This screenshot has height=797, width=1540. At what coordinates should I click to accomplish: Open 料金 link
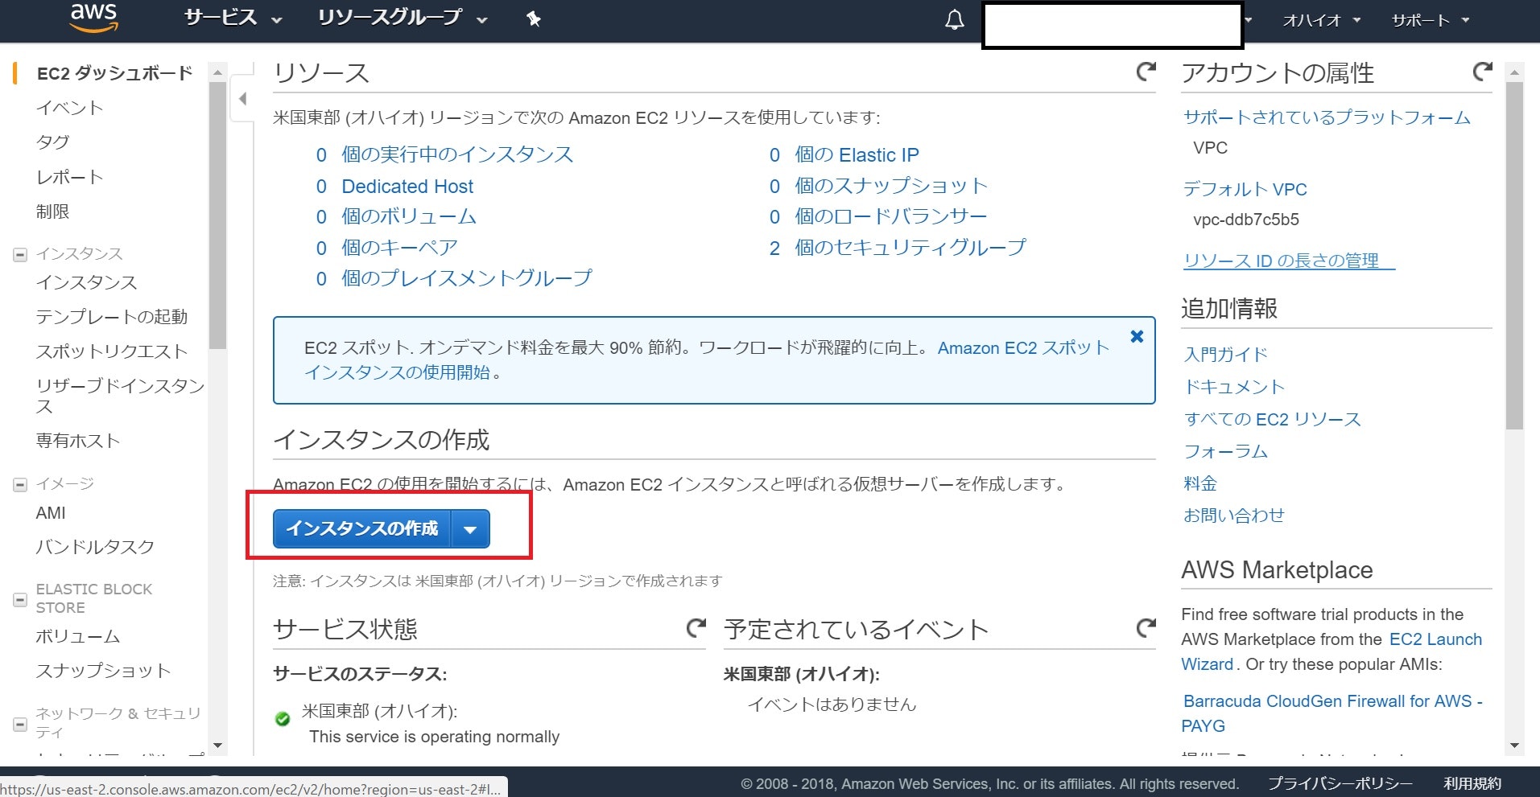click(1200, 483)
